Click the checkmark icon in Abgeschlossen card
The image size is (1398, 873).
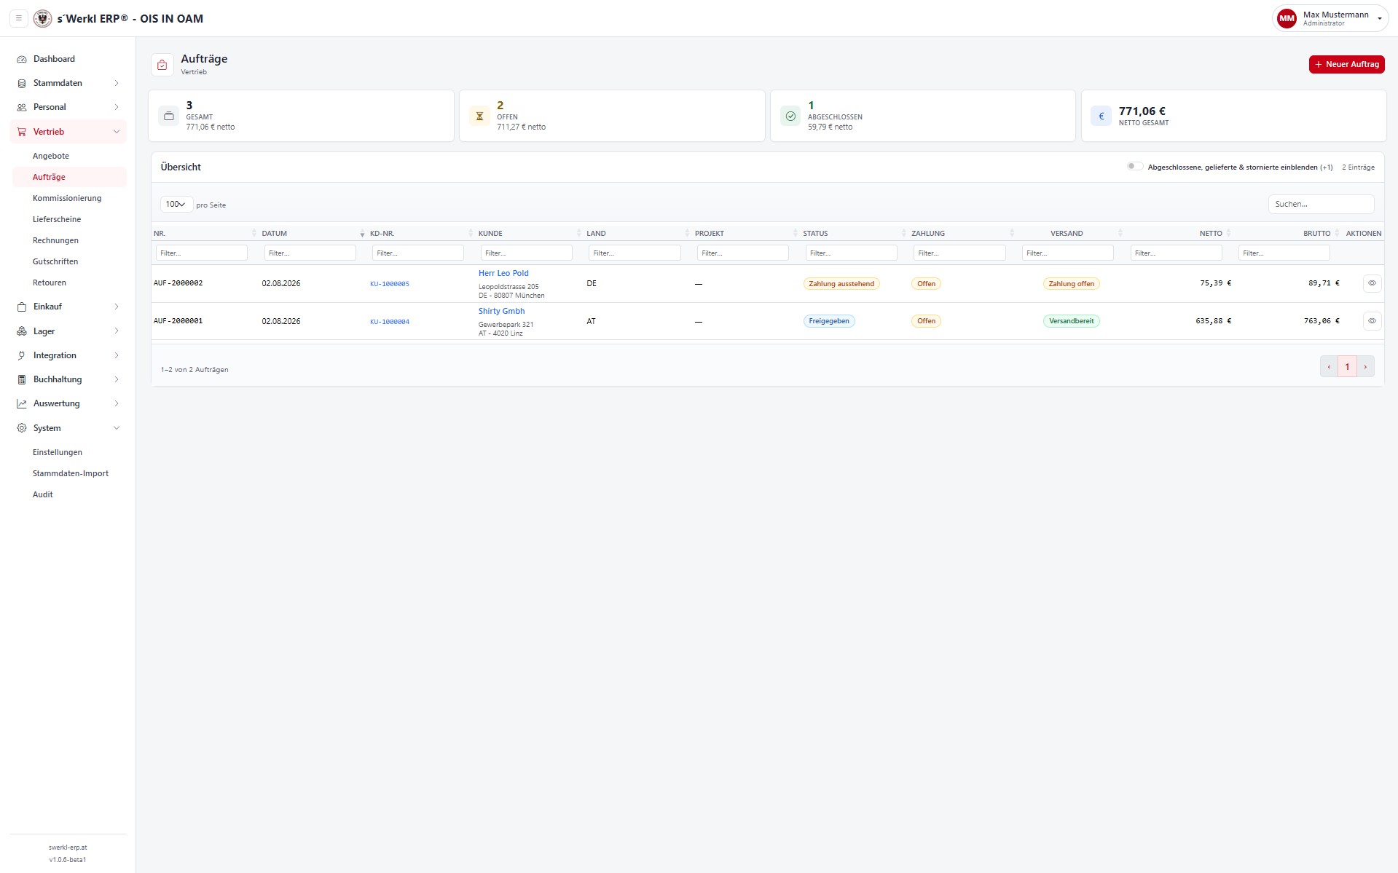(790, 116)
